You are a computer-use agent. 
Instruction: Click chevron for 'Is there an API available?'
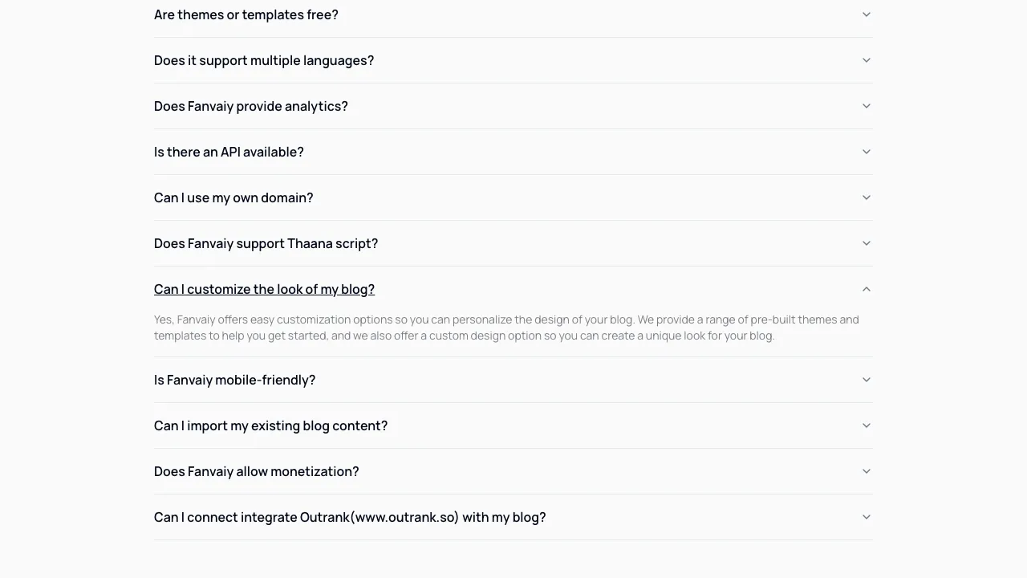point(866,152)
